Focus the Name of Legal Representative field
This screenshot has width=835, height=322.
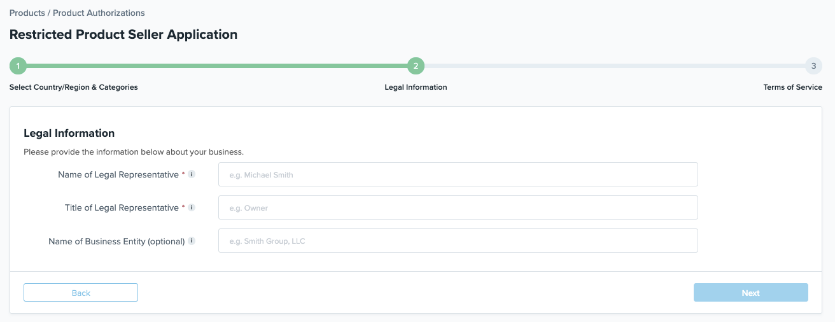point(458,174)
